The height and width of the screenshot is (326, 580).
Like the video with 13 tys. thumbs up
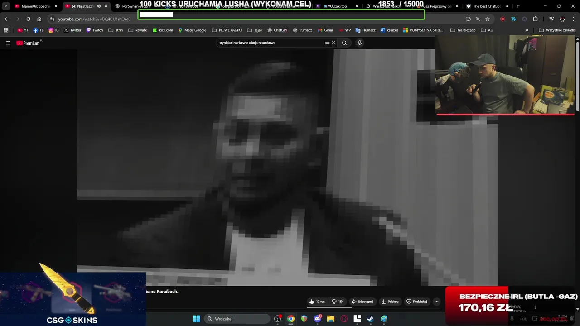[317, 302]
